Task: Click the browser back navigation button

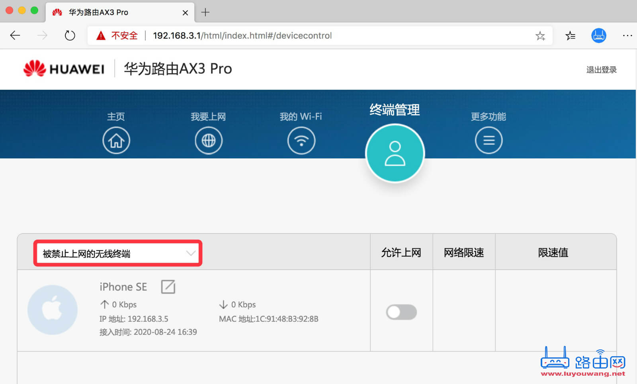Action: [x=15, y=35]
